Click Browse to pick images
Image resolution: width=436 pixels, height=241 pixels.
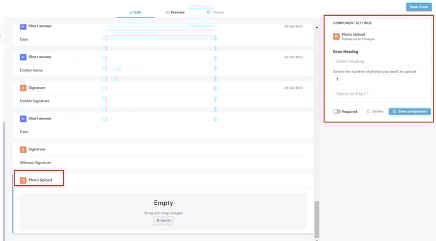(163, 221)
